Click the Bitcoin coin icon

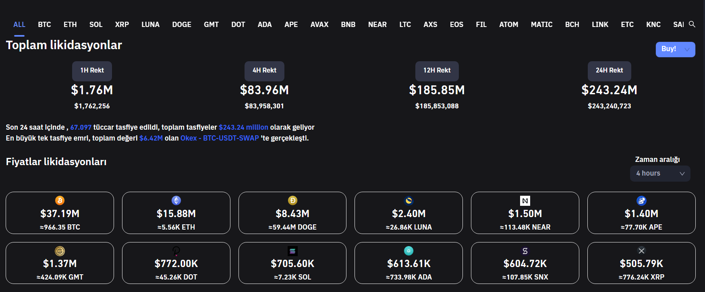click(60, 201)
